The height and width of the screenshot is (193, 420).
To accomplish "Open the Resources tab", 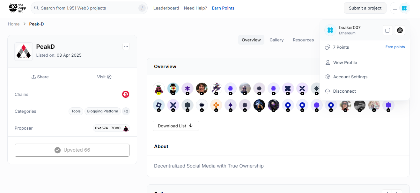I will click(303, 40).
